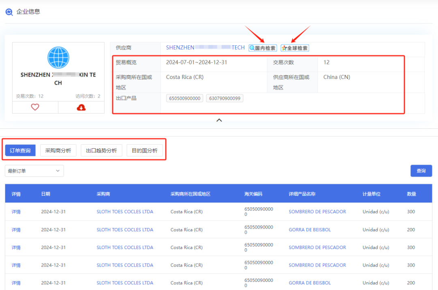Collapse the company info panel chevron
Screen dimensions: 438x290
click(x=219, y=120)
